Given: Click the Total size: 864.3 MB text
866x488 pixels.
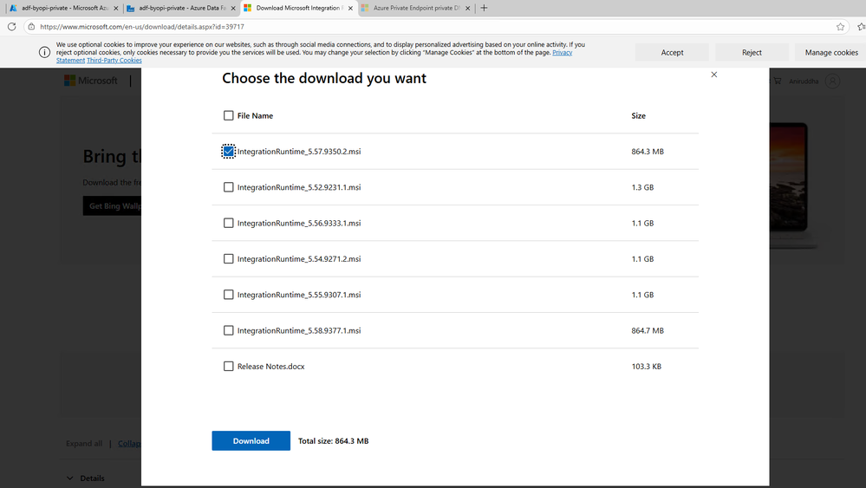Looking at the screenshot, I should pos(333,440).
